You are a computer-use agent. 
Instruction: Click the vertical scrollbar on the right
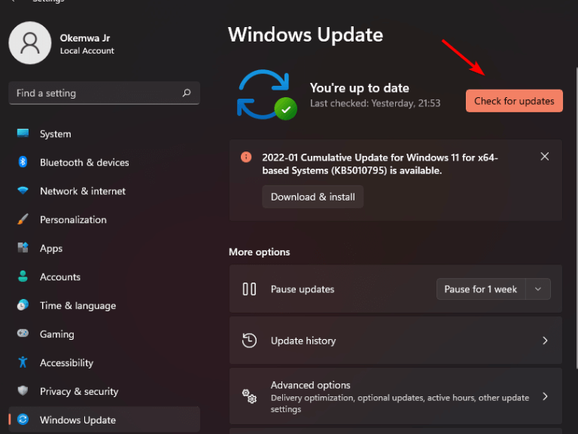tap(576, 218)
